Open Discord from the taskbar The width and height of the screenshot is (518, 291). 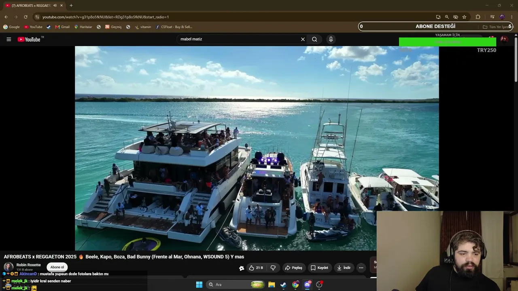307,285
